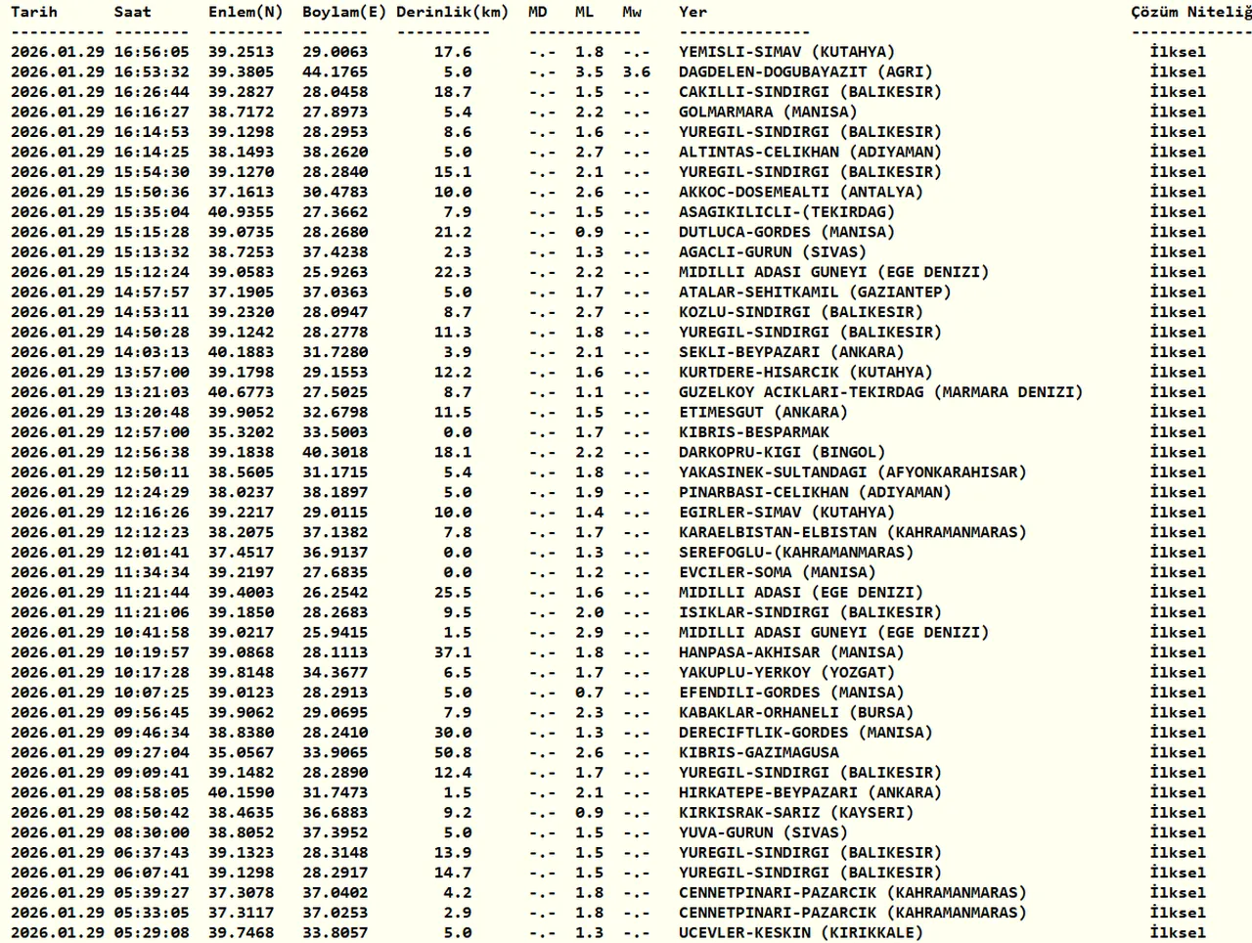Click the Derinlik(km) column header
The width and height of the screenshot is (1252, 943).
(x=452, y=12)
